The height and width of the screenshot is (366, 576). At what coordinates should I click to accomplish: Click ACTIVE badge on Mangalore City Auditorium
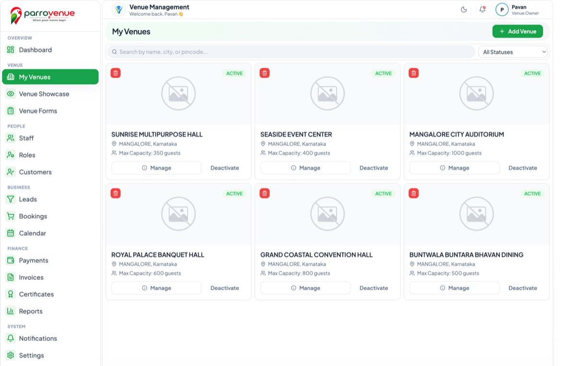[532, 73]
